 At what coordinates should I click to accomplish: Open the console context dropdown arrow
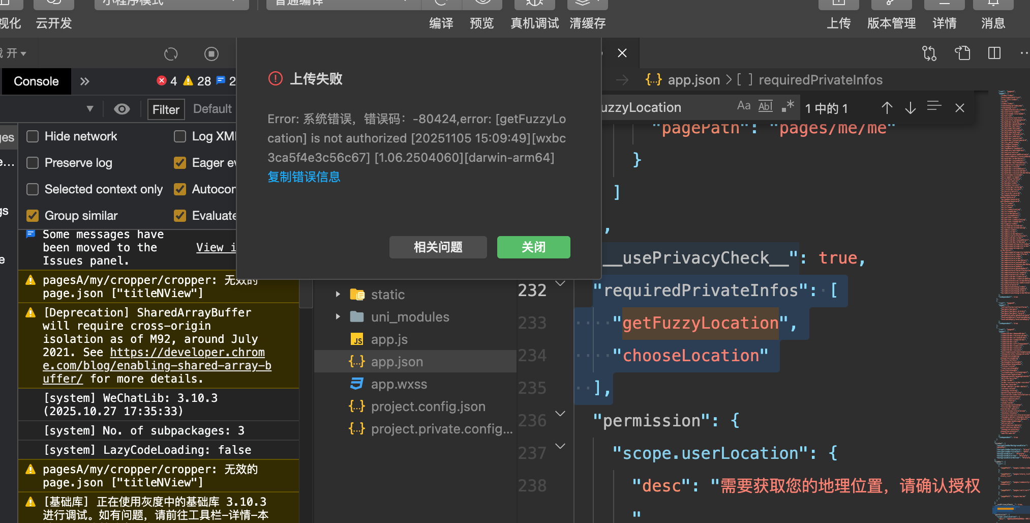90,109
